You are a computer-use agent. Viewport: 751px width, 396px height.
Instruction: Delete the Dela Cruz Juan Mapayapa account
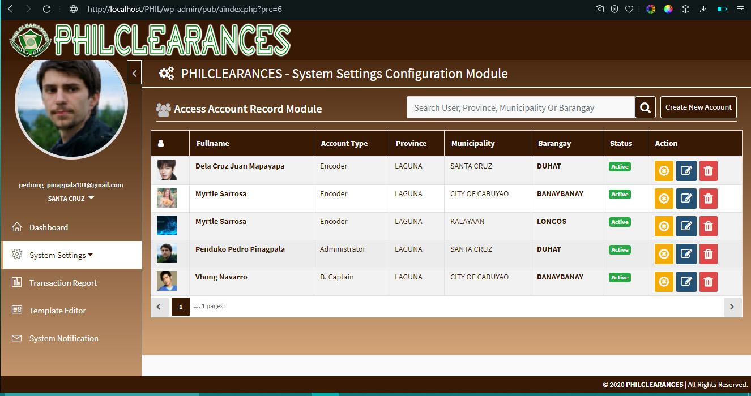pyautogui.click(x=708, y=171)
